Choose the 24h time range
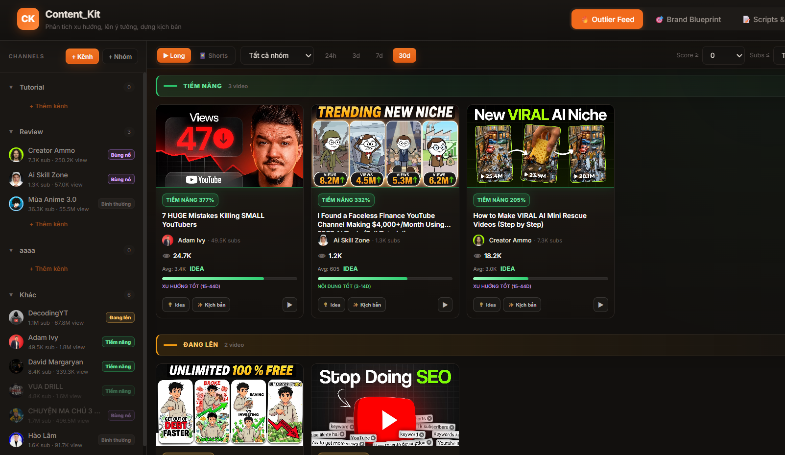The height and width of the screenshot is (455, 785). [331, 56]
